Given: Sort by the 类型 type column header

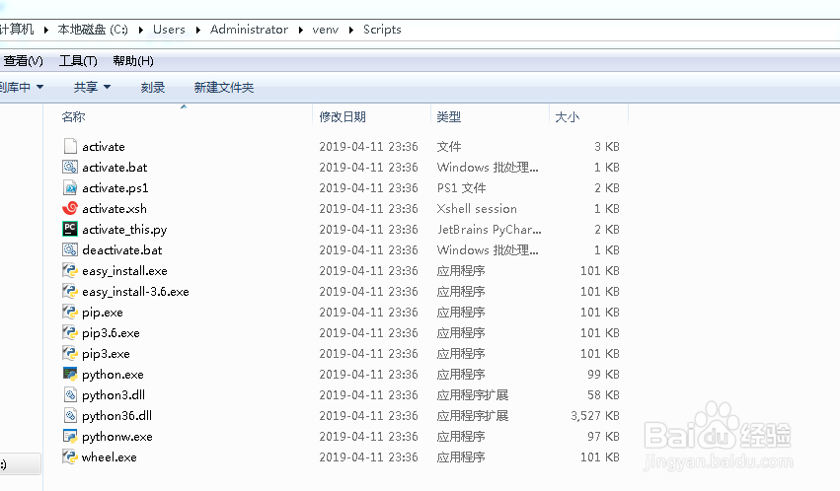Looking at the screenshot, I should 449,116.
